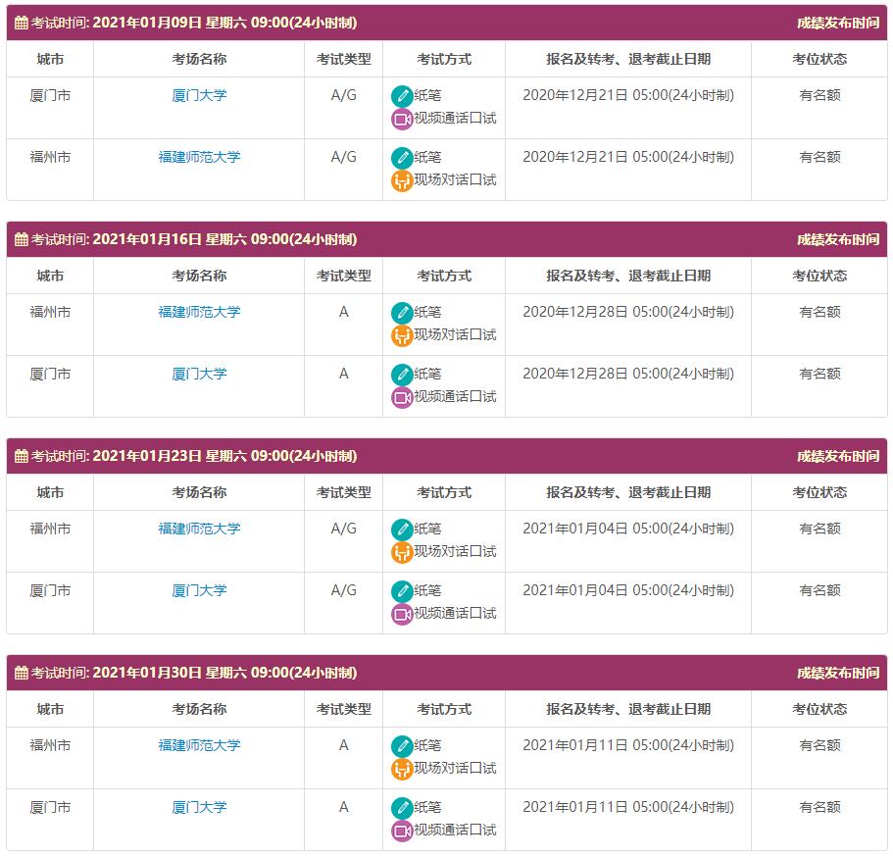Open 福建师范大学 link in 01月30日 session
The width and height of the screenshot is (893, 857).
click(x=199, y=745)
